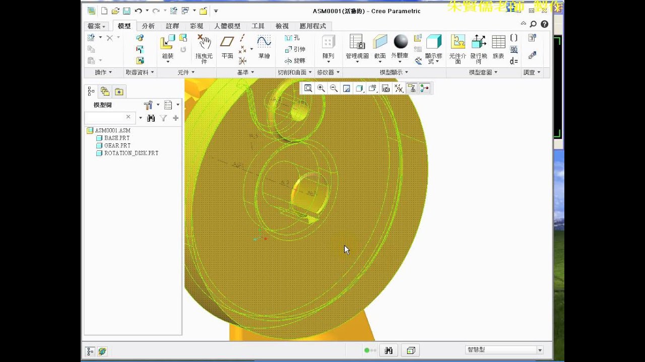The width and height of the screenshot is (645, 362).
Task: Select GEAR.PRT in the model tree
Action: pyautogui.click(x=113, y=145)
